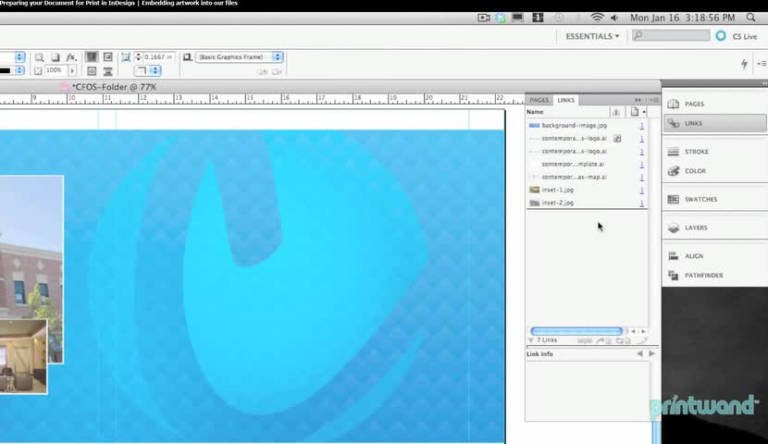Click the Go To Link icon
Screen dimensions: 768x444
(603, 340)
